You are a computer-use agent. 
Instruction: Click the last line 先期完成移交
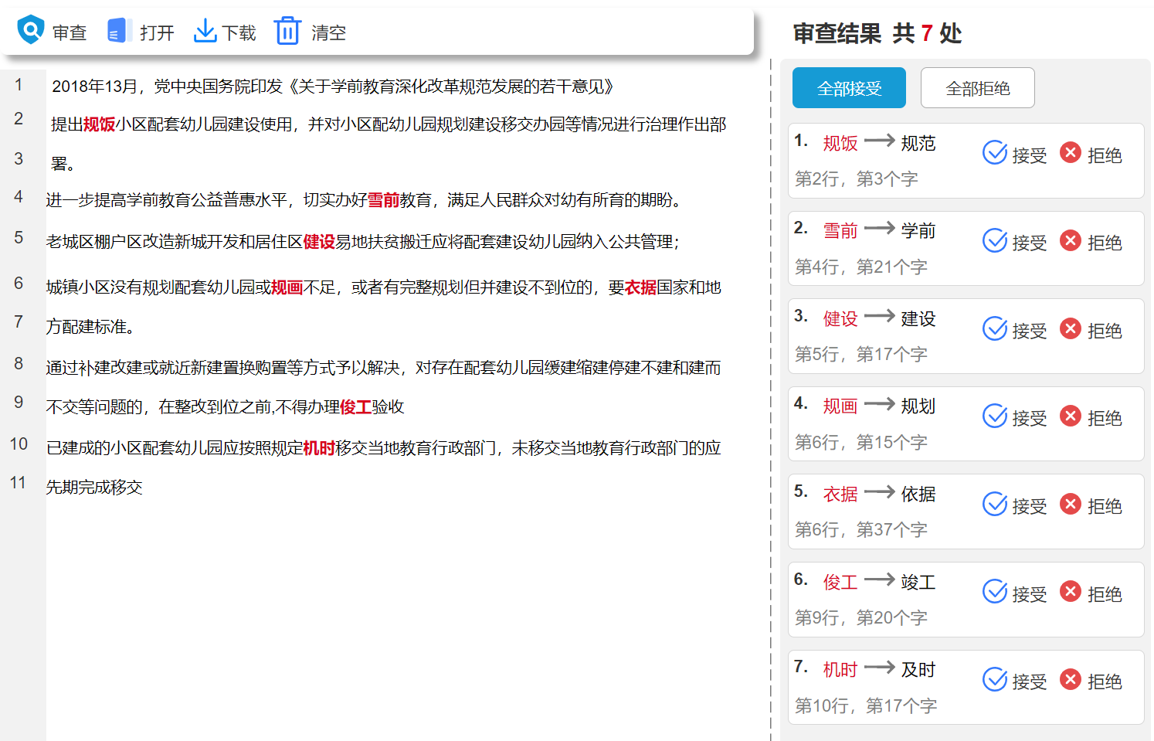point(94,488)
